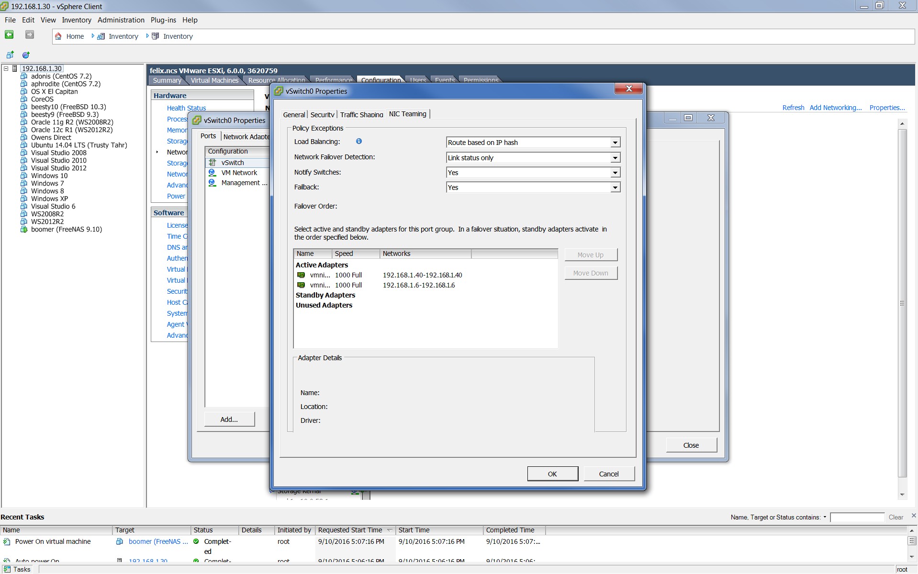Viewport: 918px width, 574px height.
Task: Click the Requested Start Time sort arrow
Action: tap(390, 530)
